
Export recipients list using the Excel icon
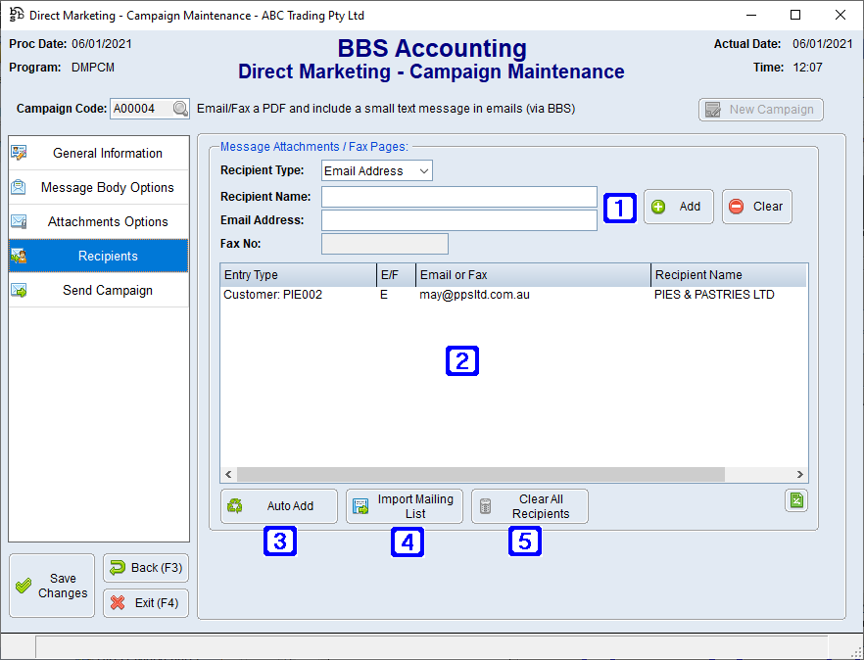(x=795, y=500)
